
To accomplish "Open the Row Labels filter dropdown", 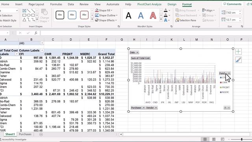I will [17, 54].
